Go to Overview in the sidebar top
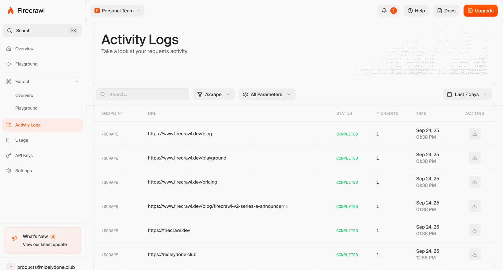The height and width of the screenshot is (270, 503). [42, 49]
